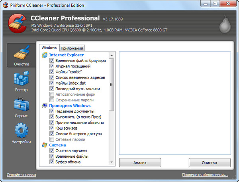
Task: Toggle the Файлы "cookie" checkbox
Action: coord(52,72)
